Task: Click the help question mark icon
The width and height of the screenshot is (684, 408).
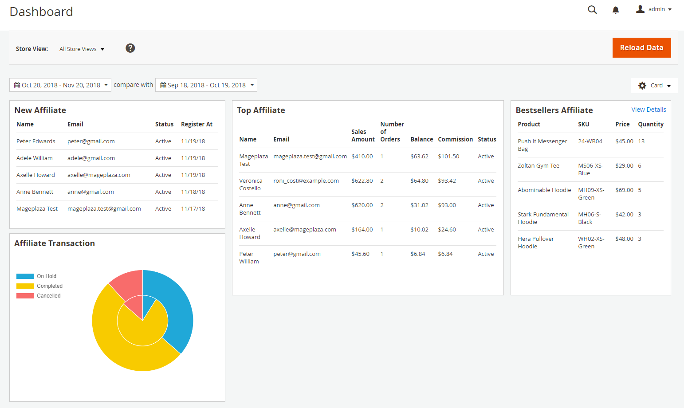Action: click(130, 48)
